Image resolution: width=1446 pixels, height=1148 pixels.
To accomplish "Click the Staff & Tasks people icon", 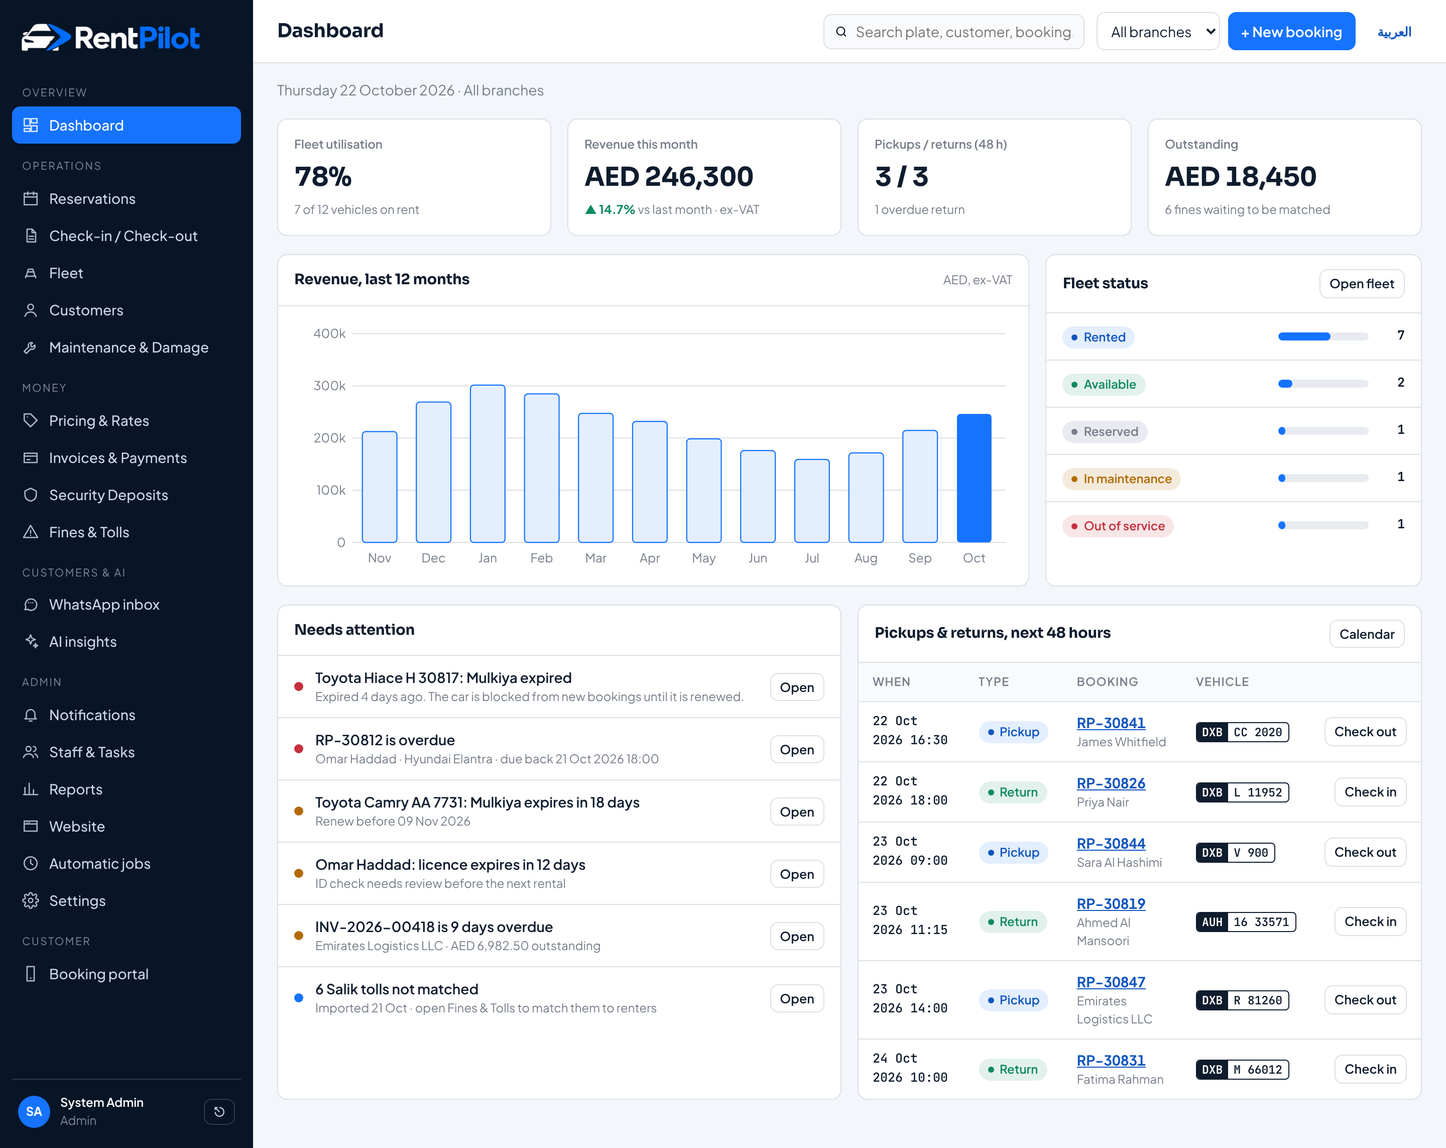I will [x=31, y=752].
